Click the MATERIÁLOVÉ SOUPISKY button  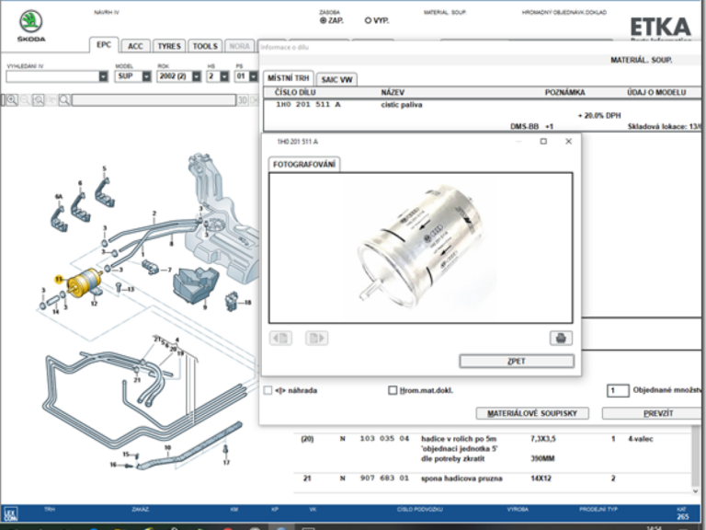532,413
